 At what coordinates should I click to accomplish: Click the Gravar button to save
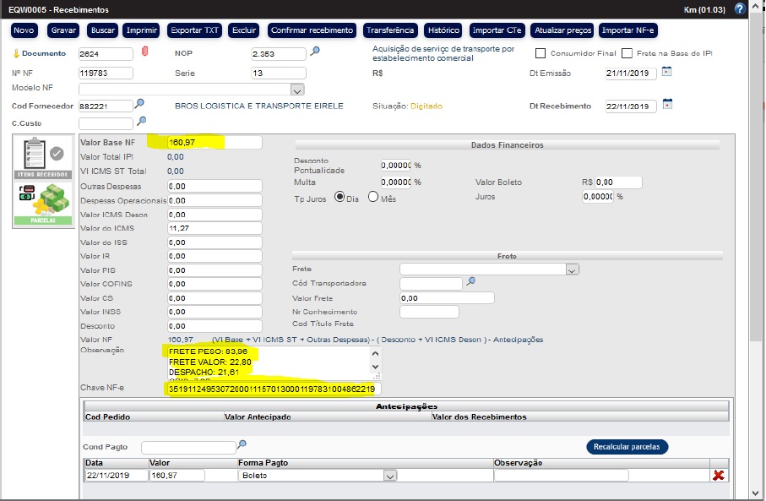click(63, 30)
